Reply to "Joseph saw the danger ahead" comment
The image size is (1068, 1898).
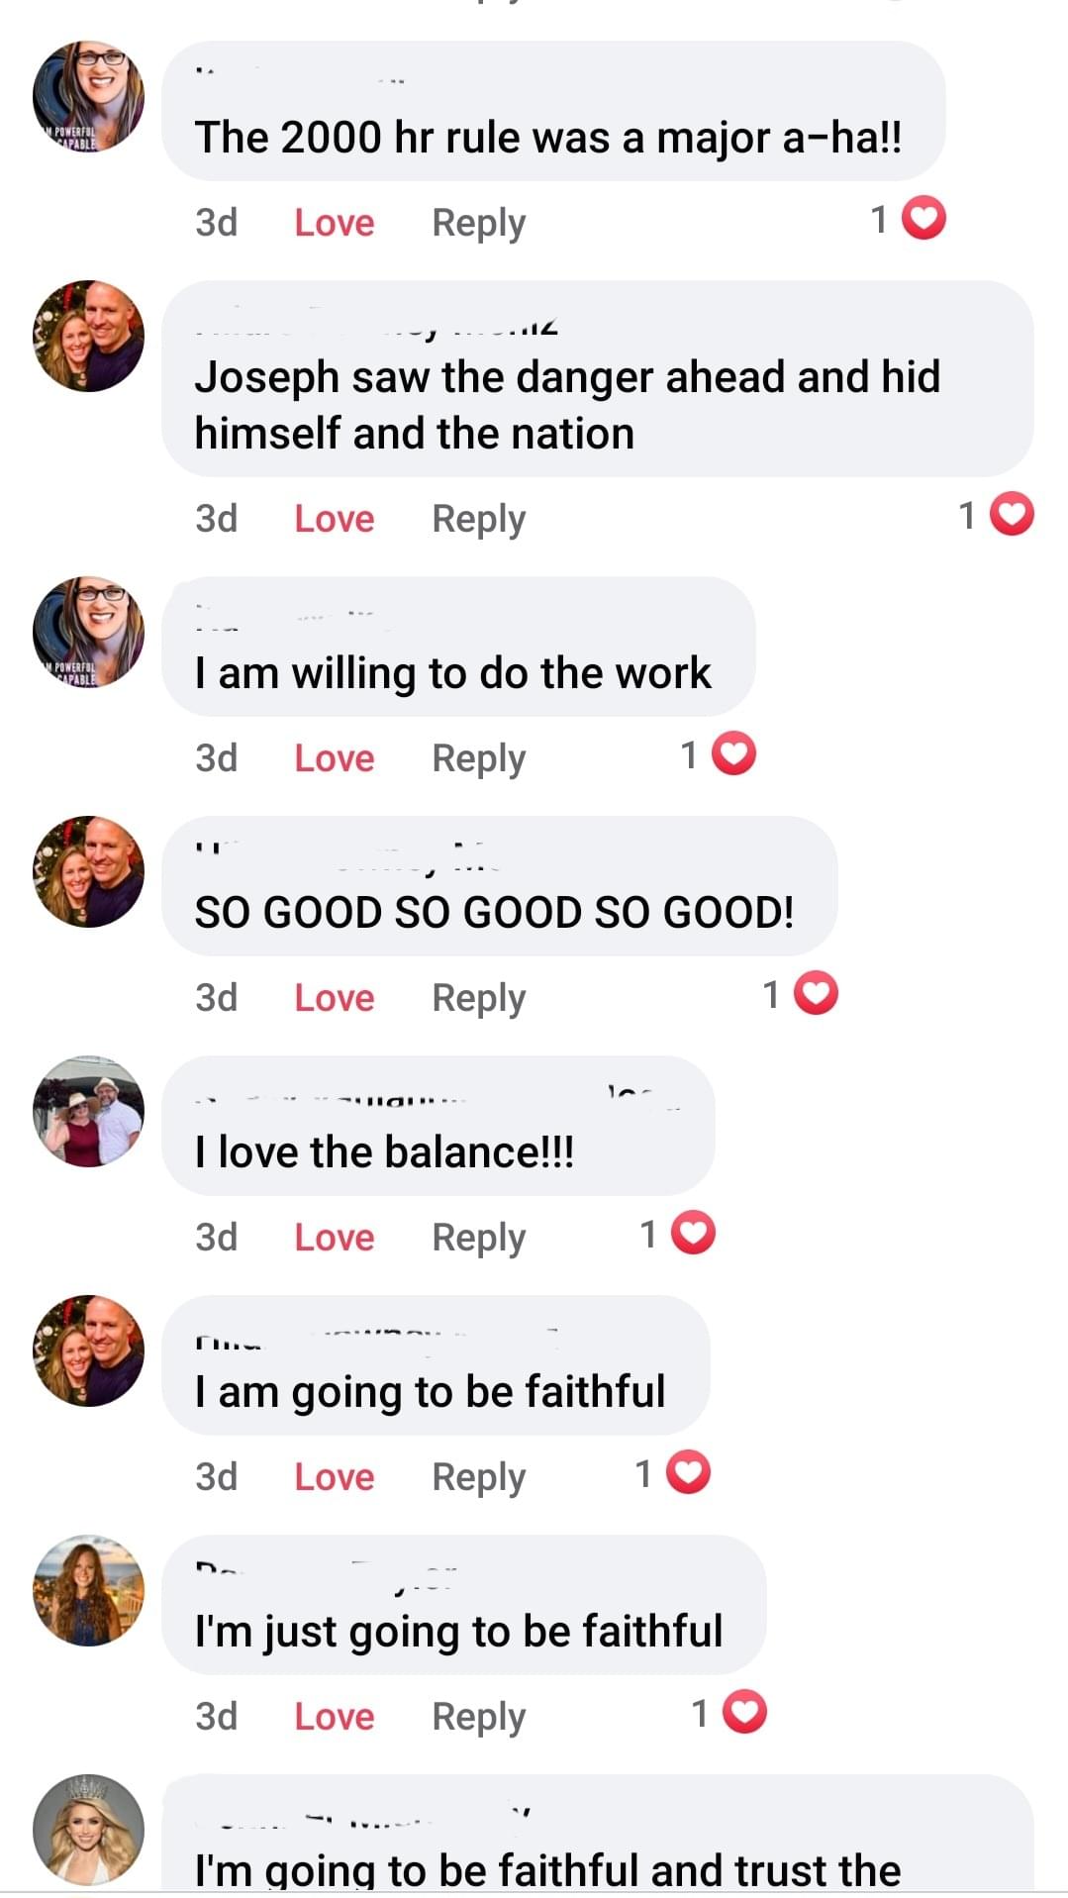tap(478, 519)
